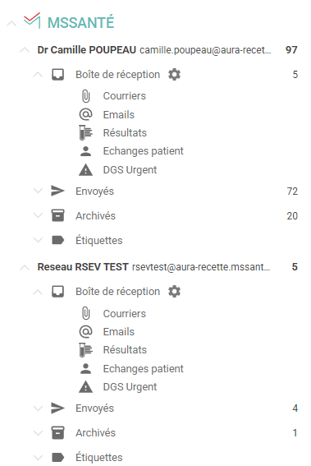The height and width of the screenshot is (466, 311).
Task: Click the person icon for Echanges patient in RSEV TEST
Action: pos(86,368)
